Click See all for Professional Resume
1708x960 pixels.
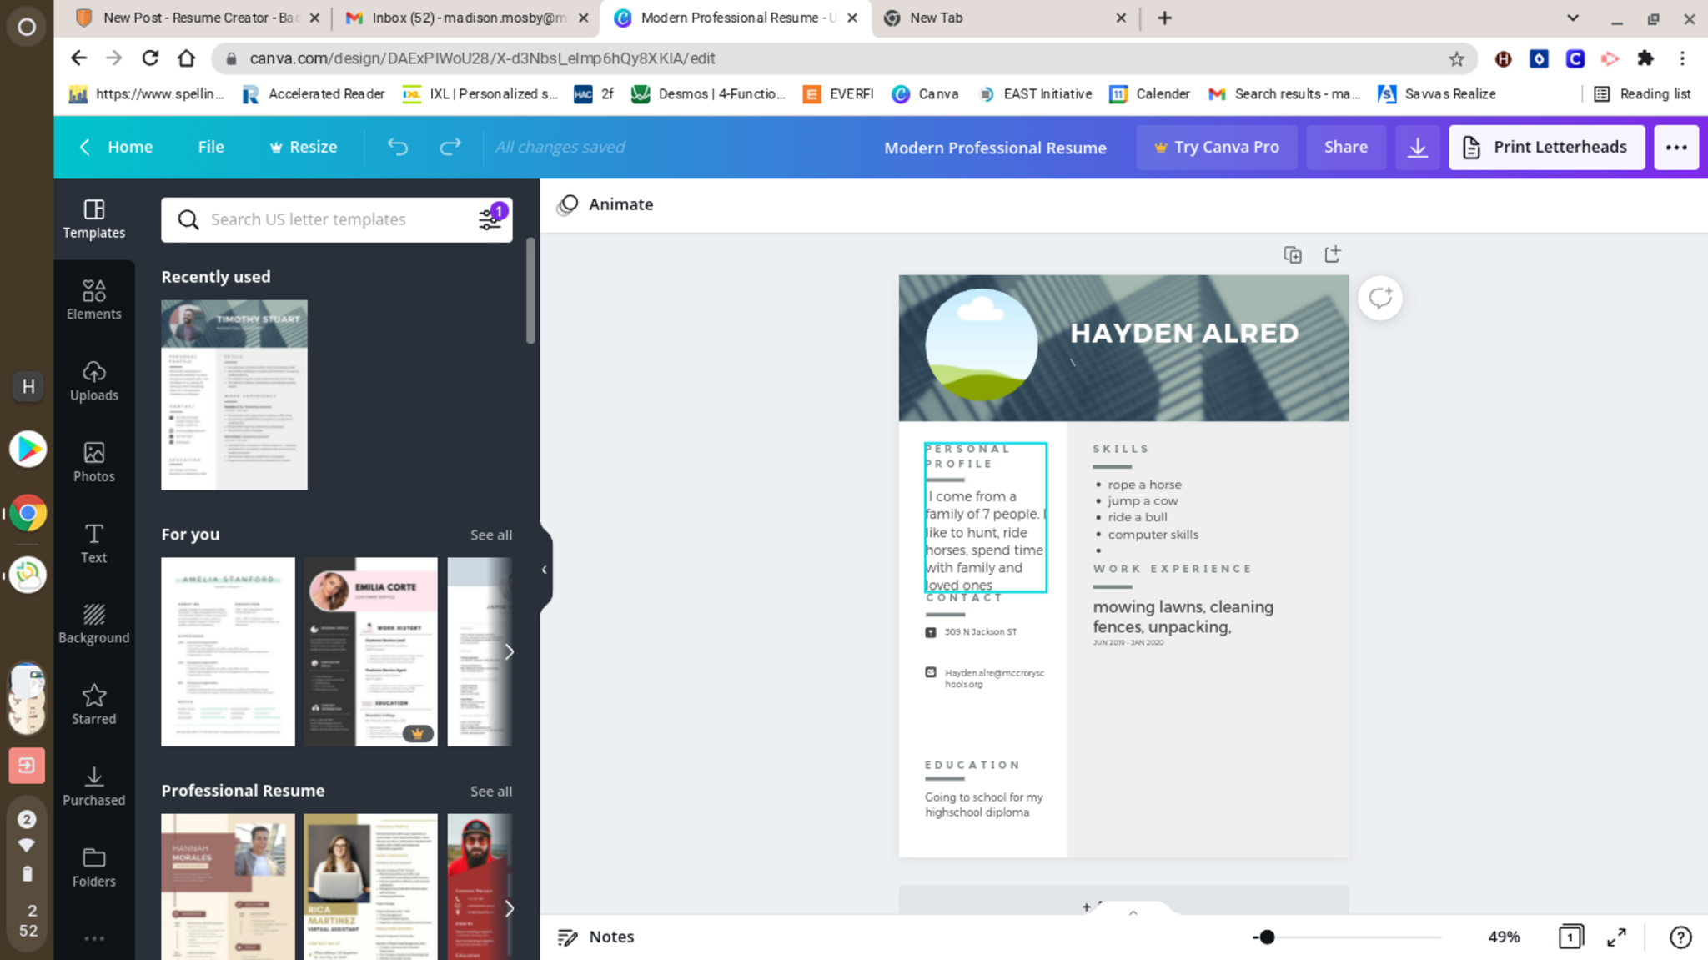[490, 791]
